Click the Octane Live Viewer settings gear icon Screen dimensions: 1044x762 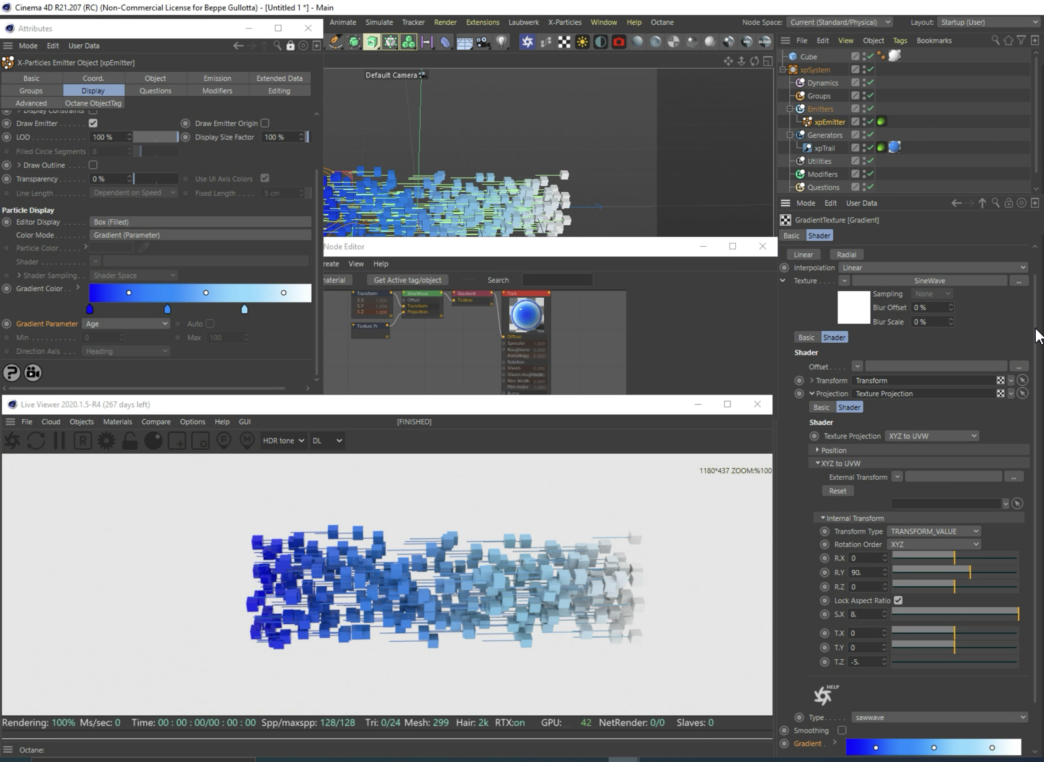106,440
